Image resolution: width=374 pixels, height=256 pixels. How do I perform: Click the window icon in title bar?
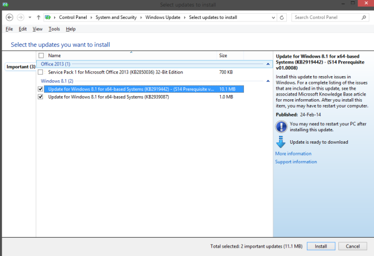pos(5,5)
